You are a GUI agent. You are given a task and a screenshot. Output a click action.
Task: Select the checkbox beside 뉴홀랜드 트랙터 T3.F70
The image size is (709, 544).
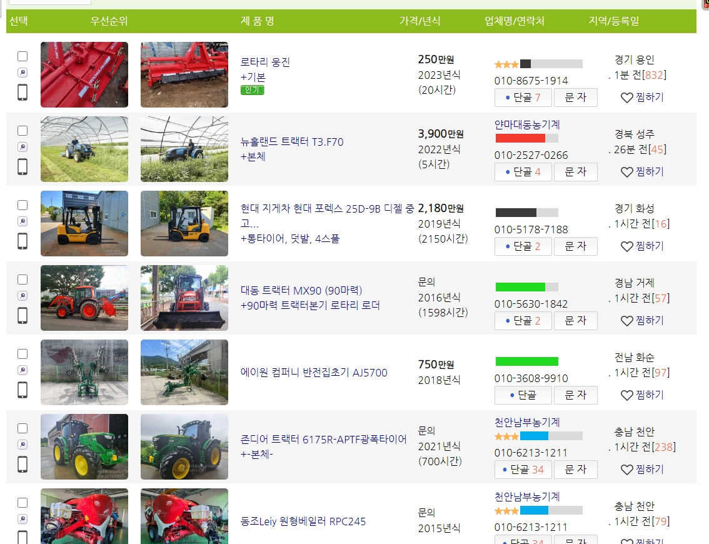(23, 131)
